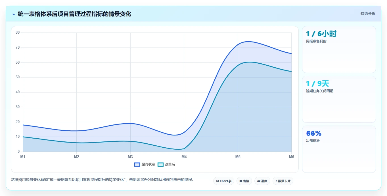387x196 pixels.
Task: Click the 80 y-axis label
Action: pos(18,33)
